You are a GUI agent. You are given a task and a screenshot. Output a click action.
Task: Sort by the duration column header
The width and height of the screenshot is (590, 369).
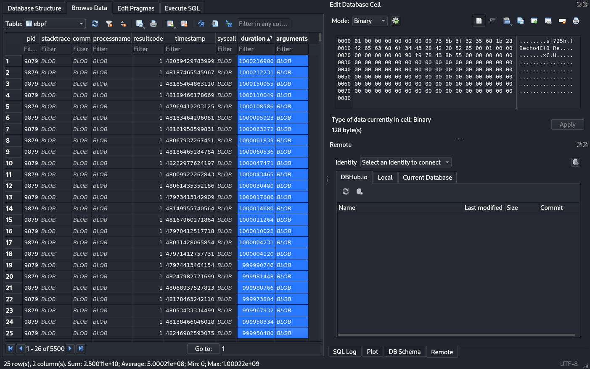(256, 39)
